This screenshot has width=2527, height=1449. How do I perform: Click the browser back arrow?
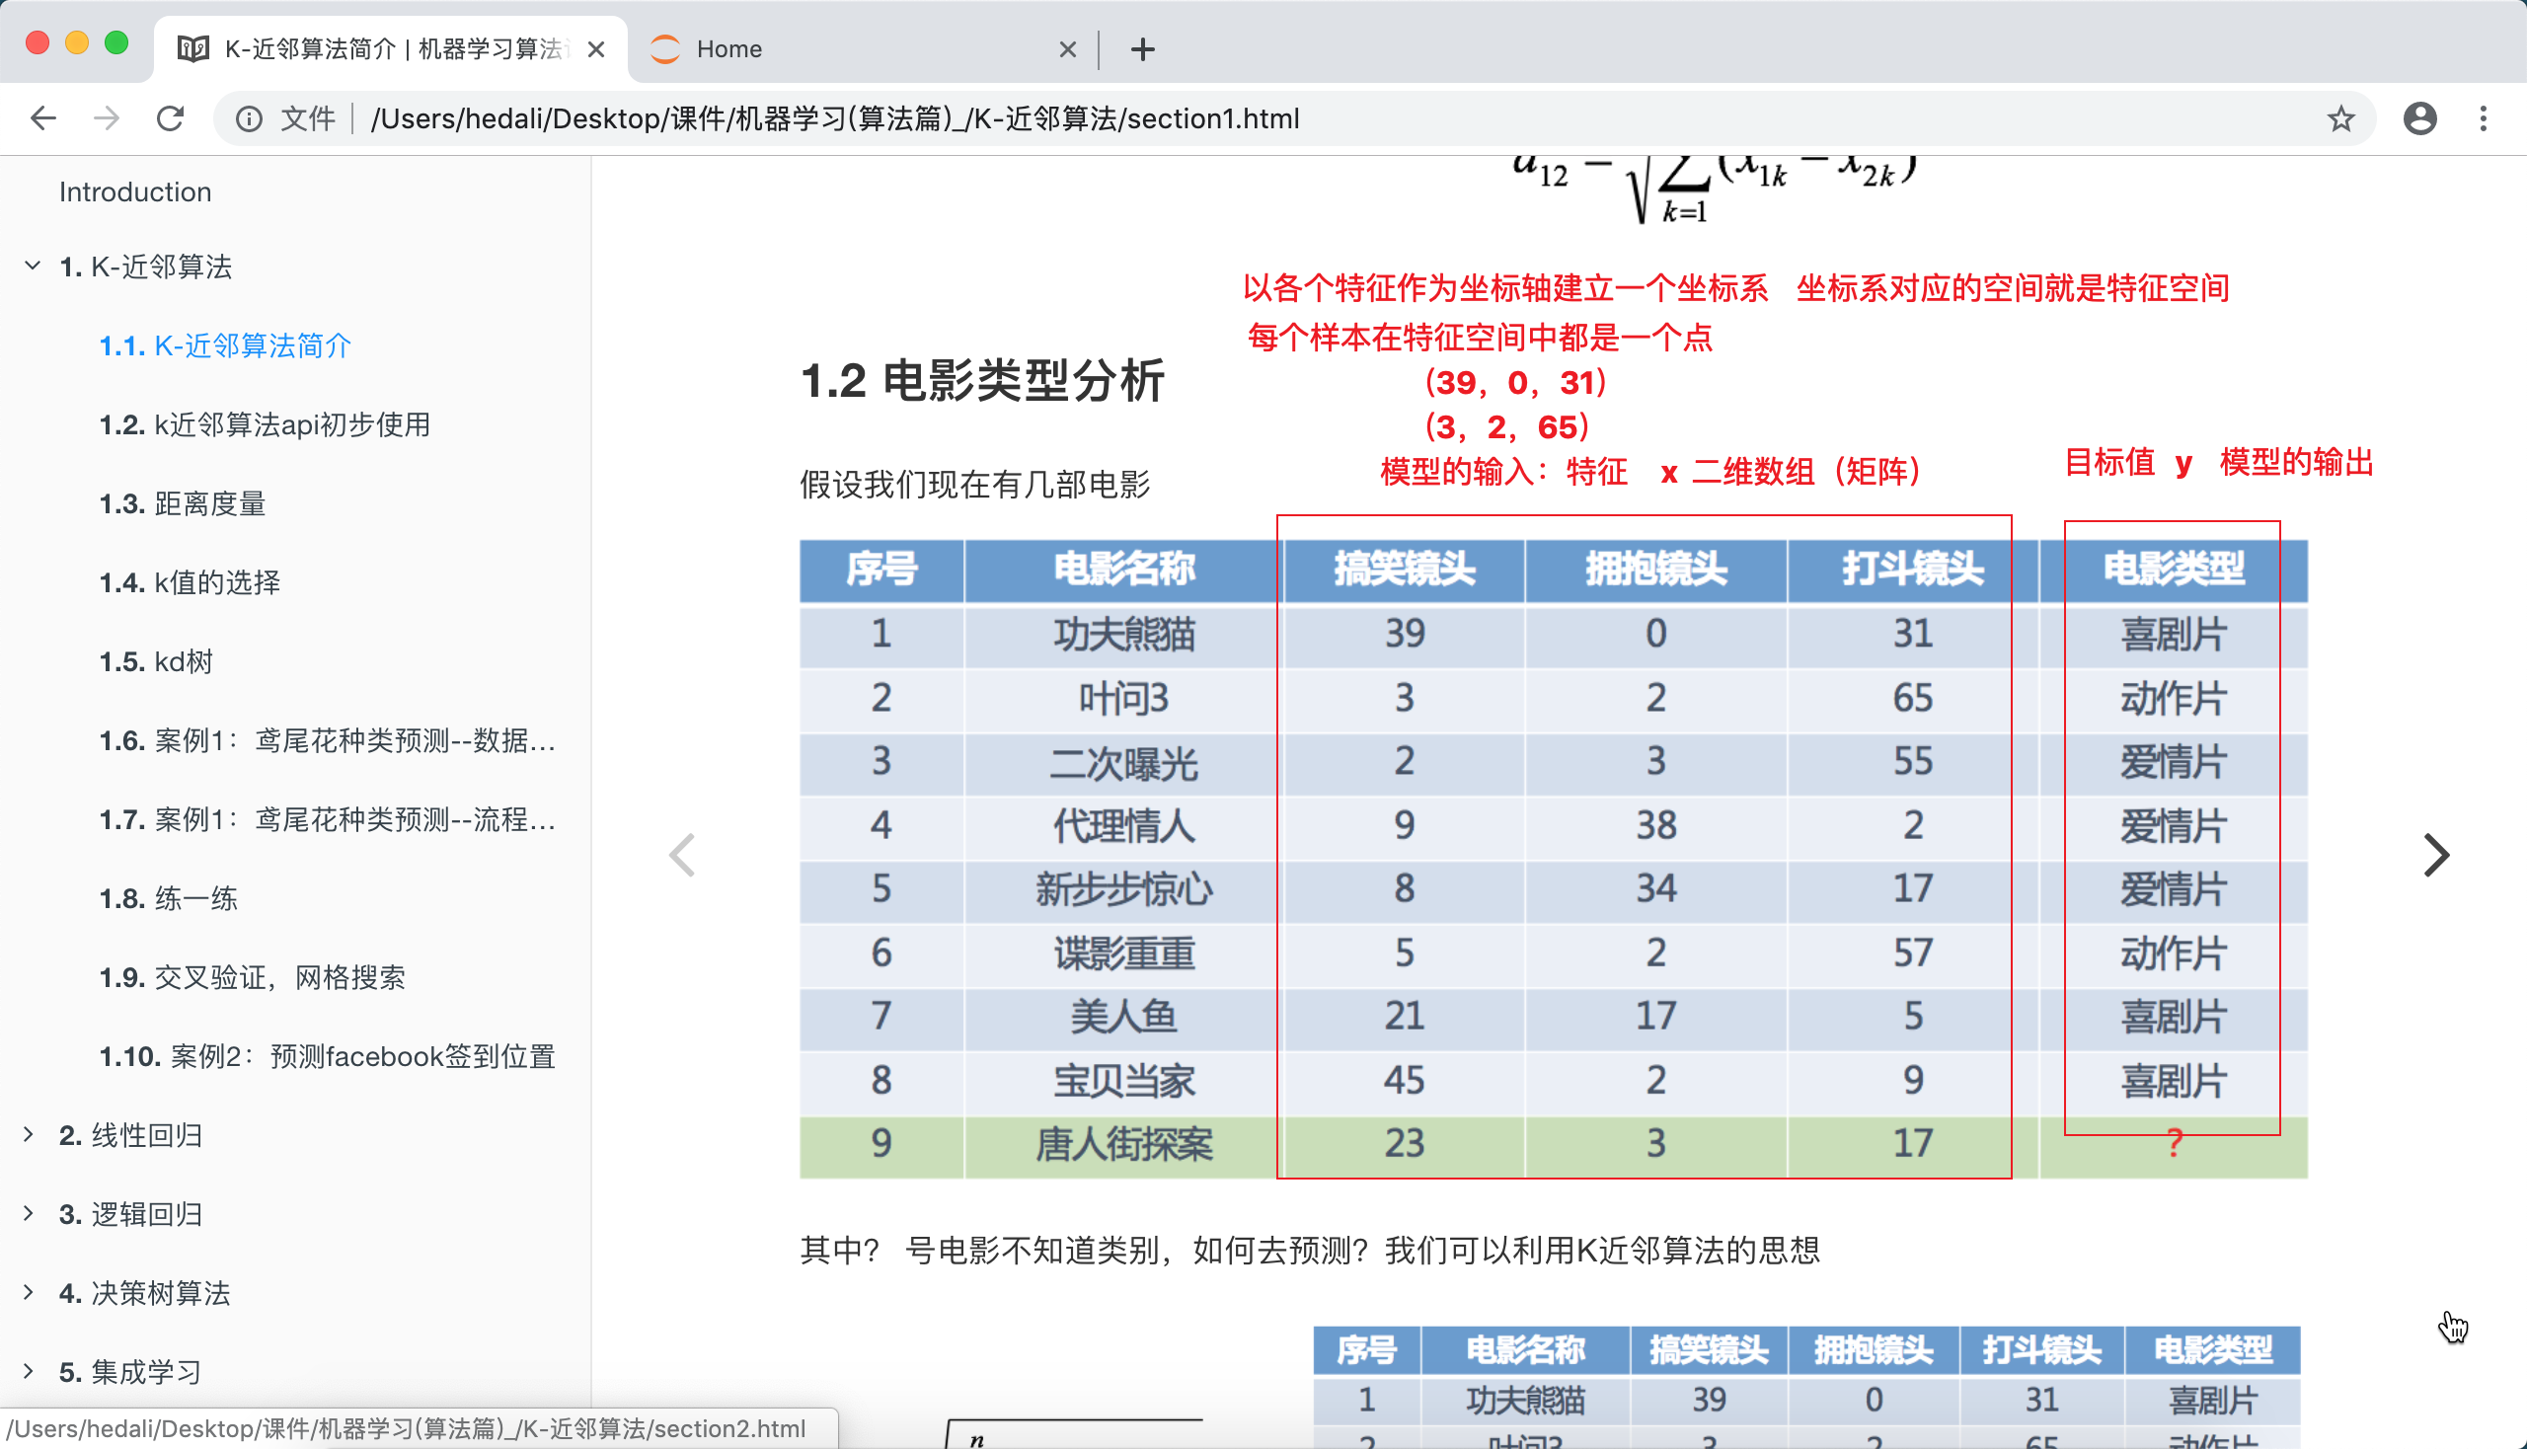coord(42,118)
